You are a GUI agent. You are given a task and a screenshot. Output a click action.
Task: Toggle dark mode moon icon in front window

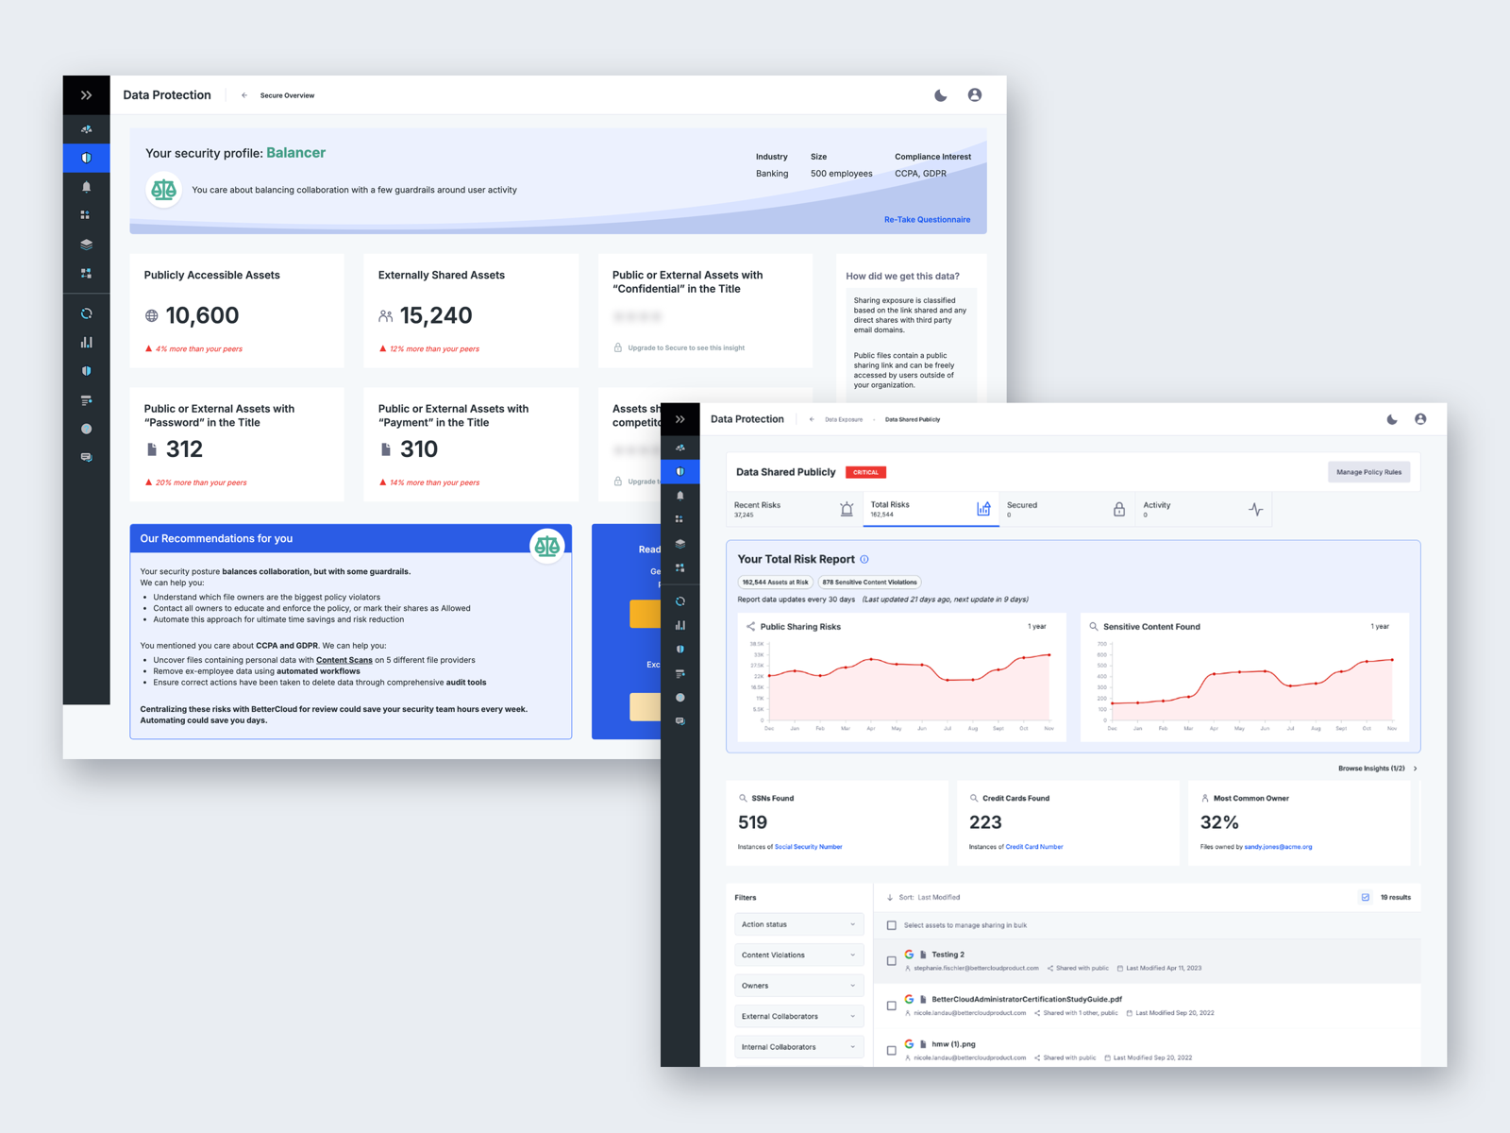coord(1392,419)
